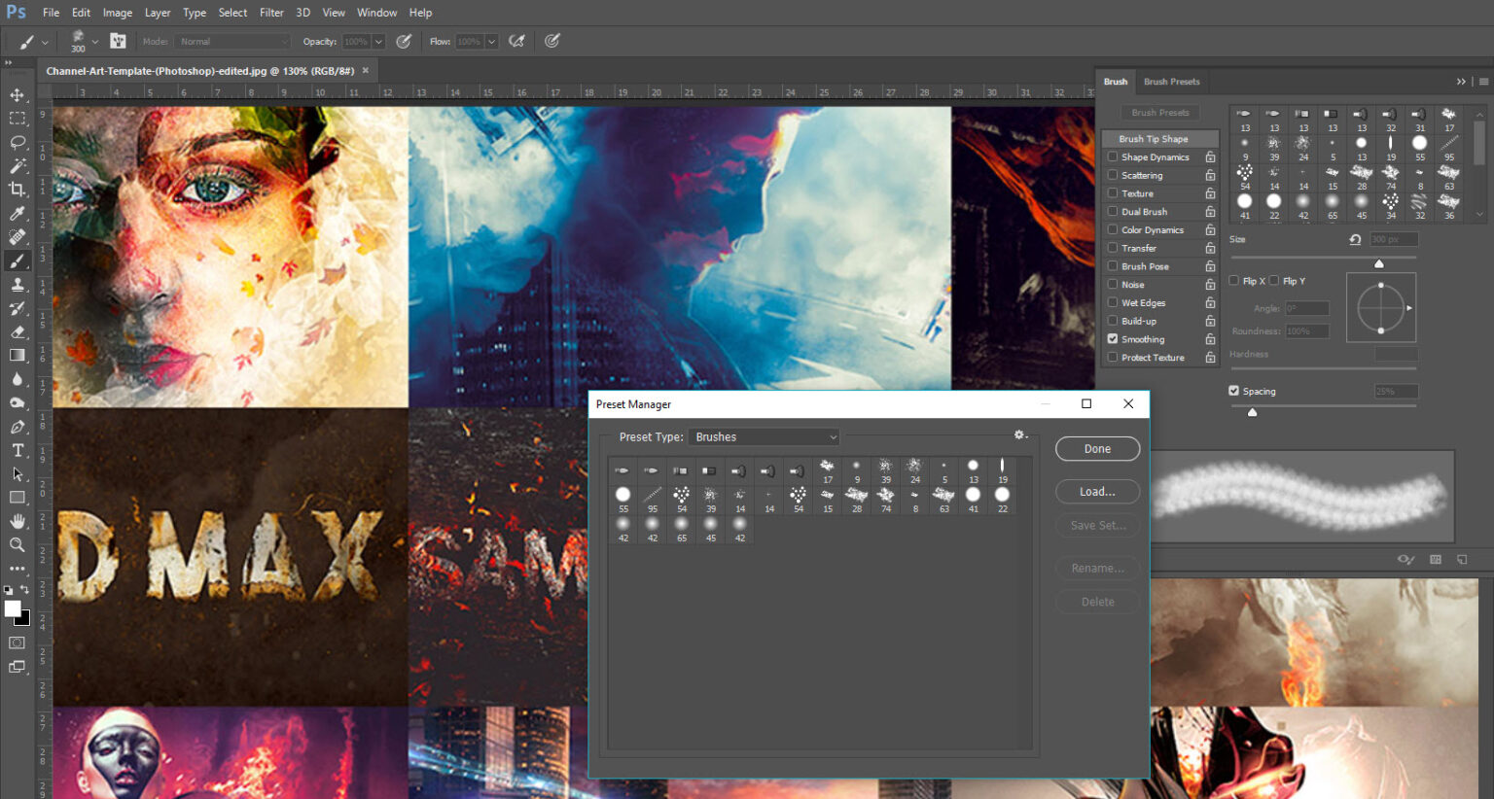The image size is (1494, 799).
Task: Disable the Smoothing checkbox
Action: (x=1113, y=339)
